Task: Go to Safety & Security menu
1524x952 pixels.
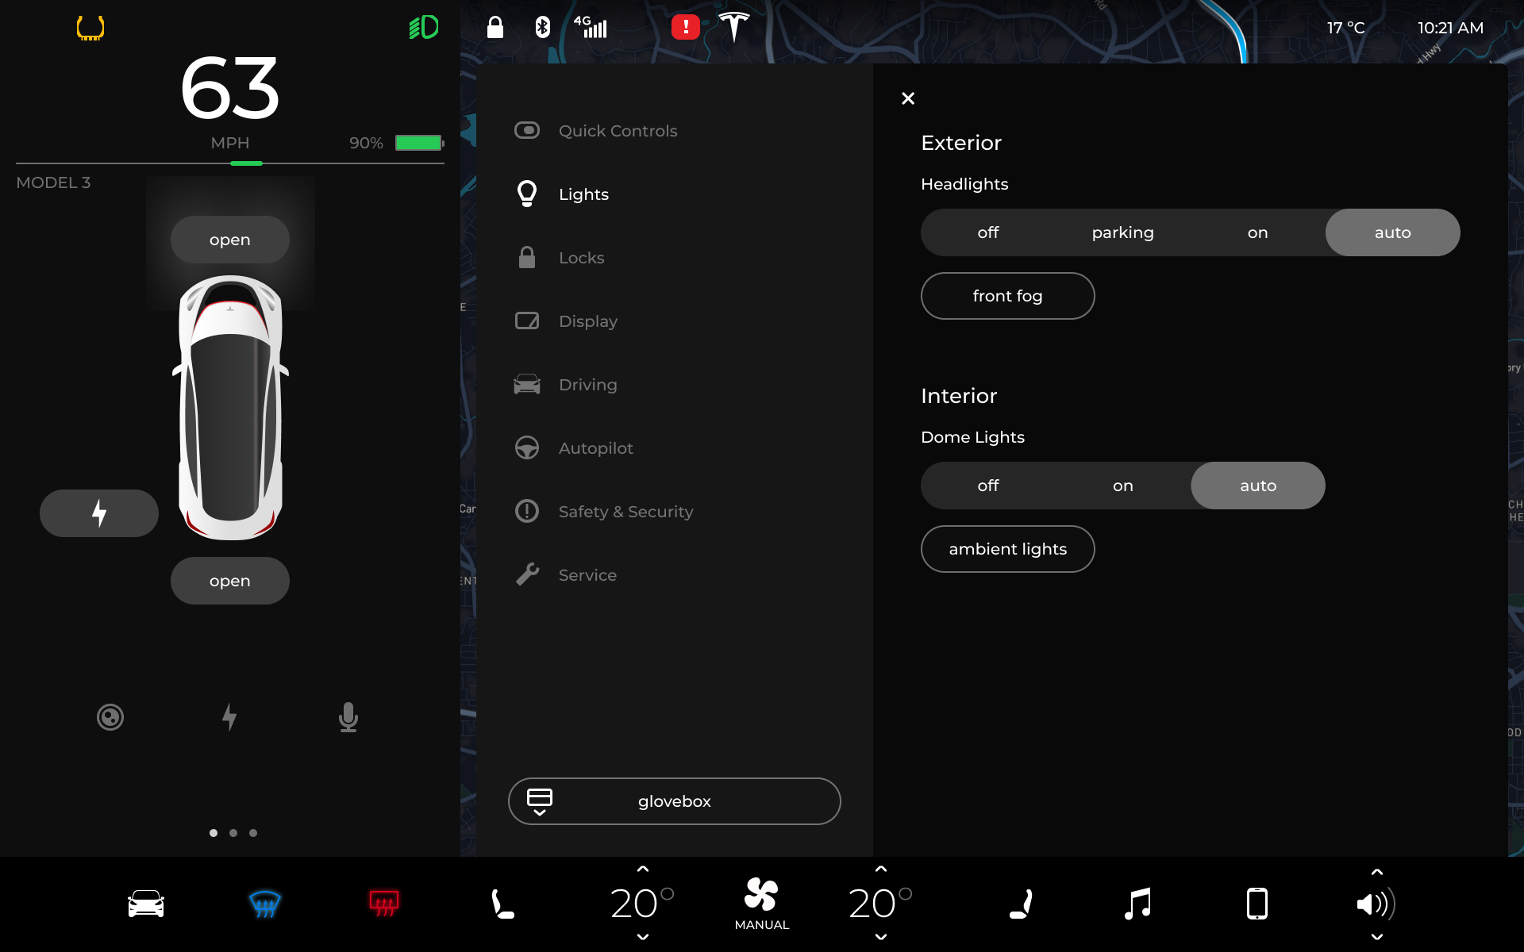Action: point(625,512)
